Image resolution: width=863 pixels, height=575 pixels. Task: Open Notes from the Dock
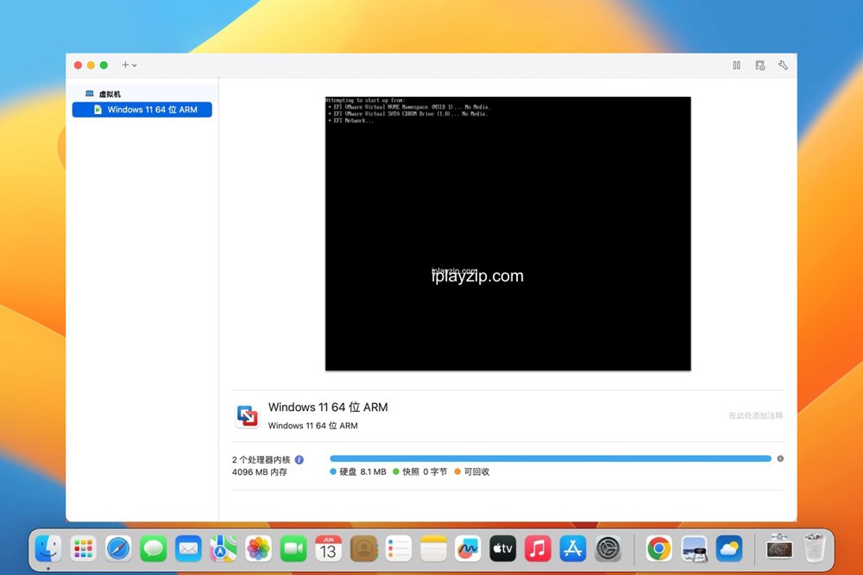[433, 548]
